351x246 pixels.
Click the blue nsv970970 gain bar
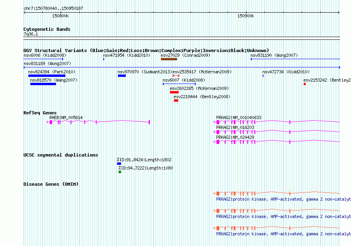coord(122,76)
